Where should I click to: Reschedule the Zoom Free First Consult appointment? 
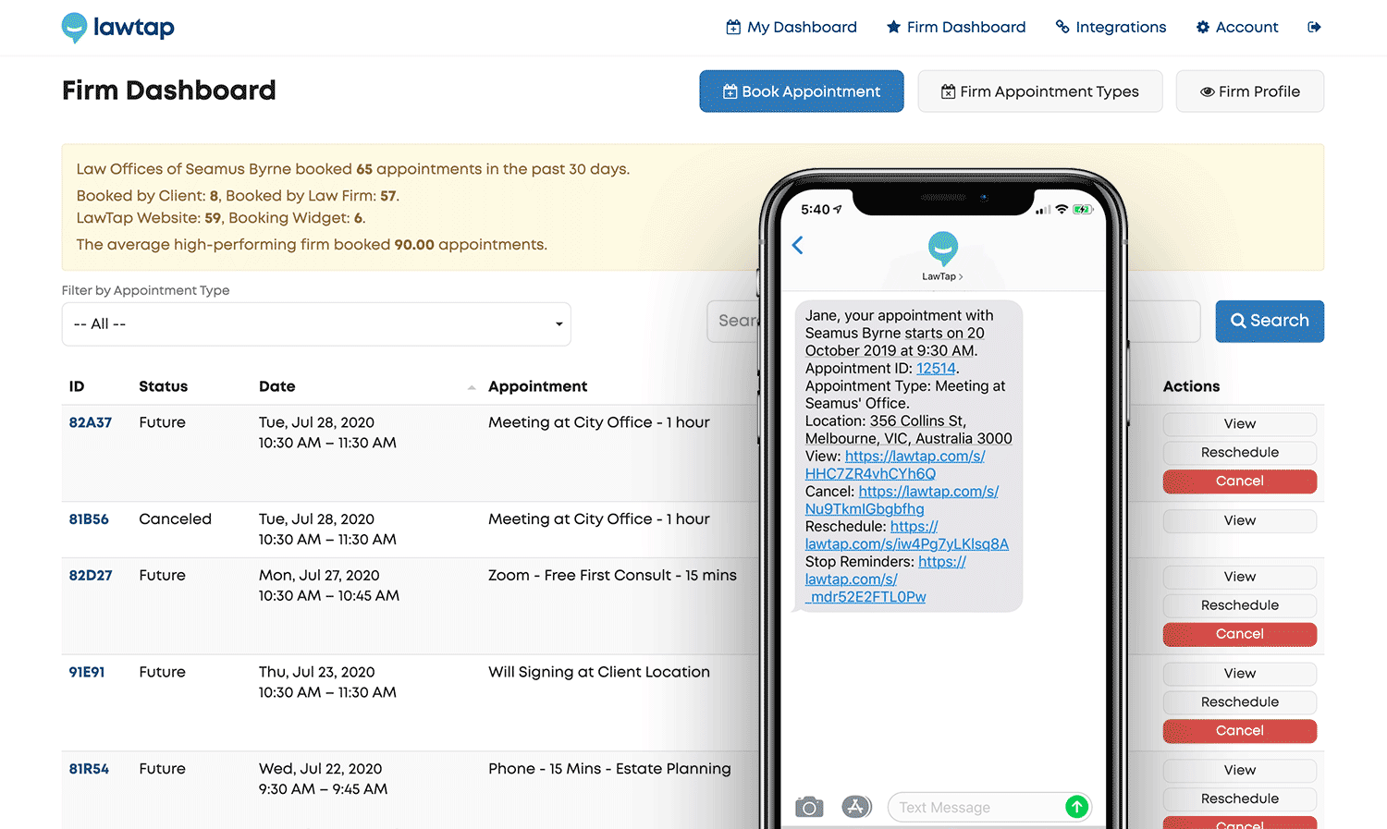1240,605
